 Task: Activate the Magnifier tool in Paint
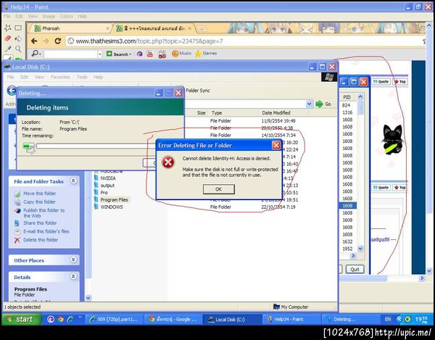coord(18,49)
